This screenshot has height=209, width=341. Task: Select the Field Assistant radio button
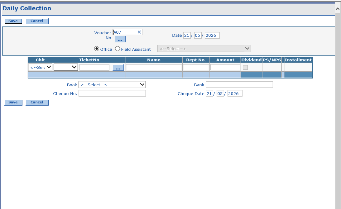pos(118,49)
